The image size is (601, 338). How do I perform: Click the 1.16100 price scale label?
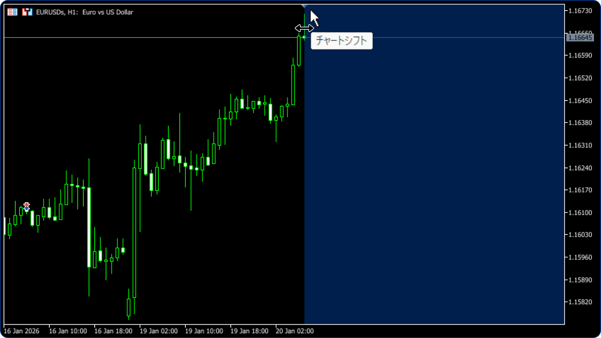coord(580,213)
